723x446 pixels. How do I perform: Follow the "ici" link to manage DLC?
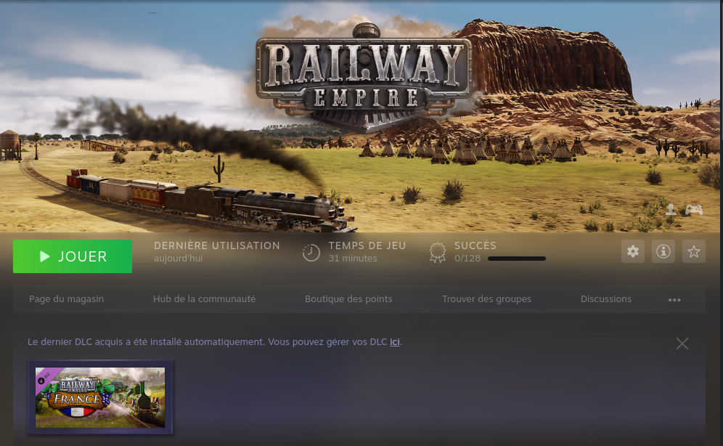[x=395, y=341]
